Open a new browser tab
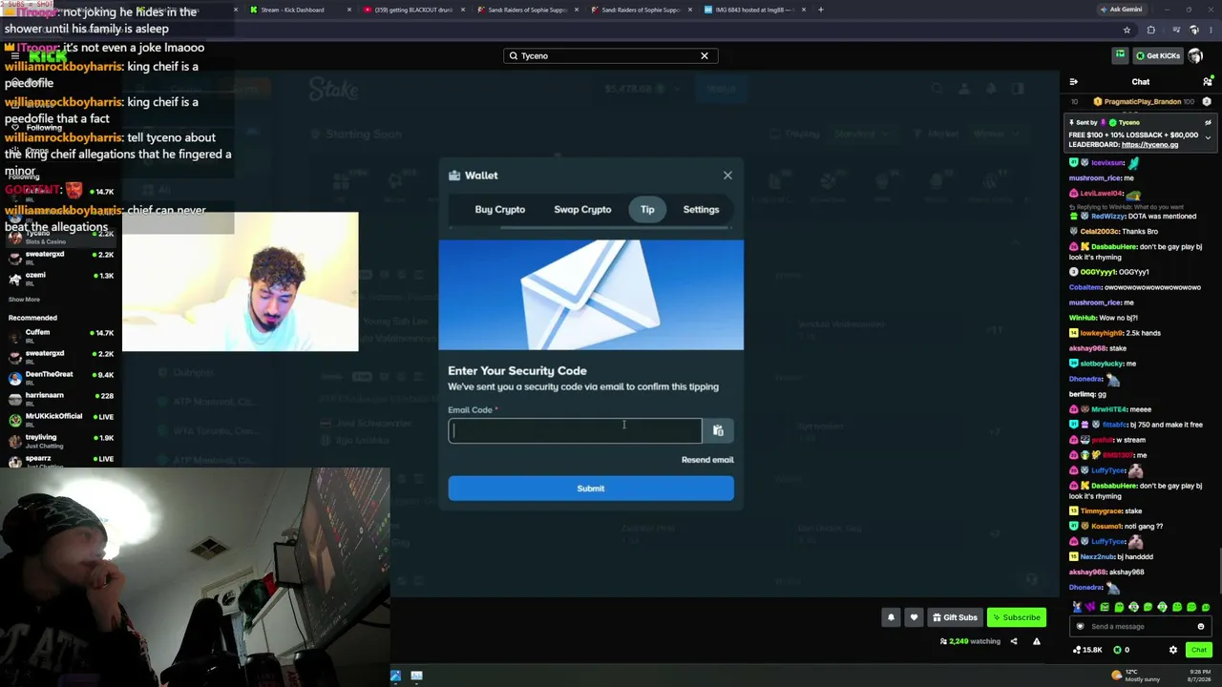This screenshot has height=687, width=1222. [821, 10]
